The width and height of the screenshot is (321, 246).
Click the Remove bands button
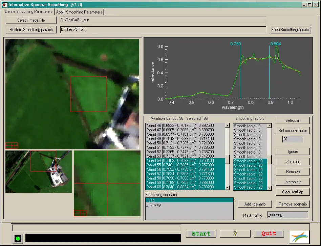293,172
